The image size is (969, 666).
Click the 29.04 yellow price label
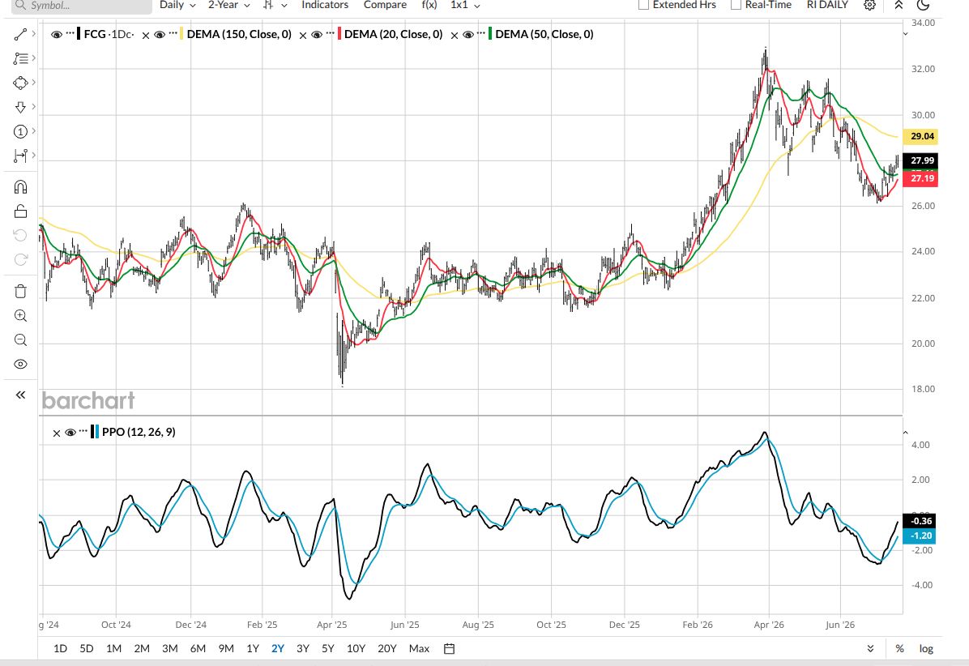click(x=921, y=137)
